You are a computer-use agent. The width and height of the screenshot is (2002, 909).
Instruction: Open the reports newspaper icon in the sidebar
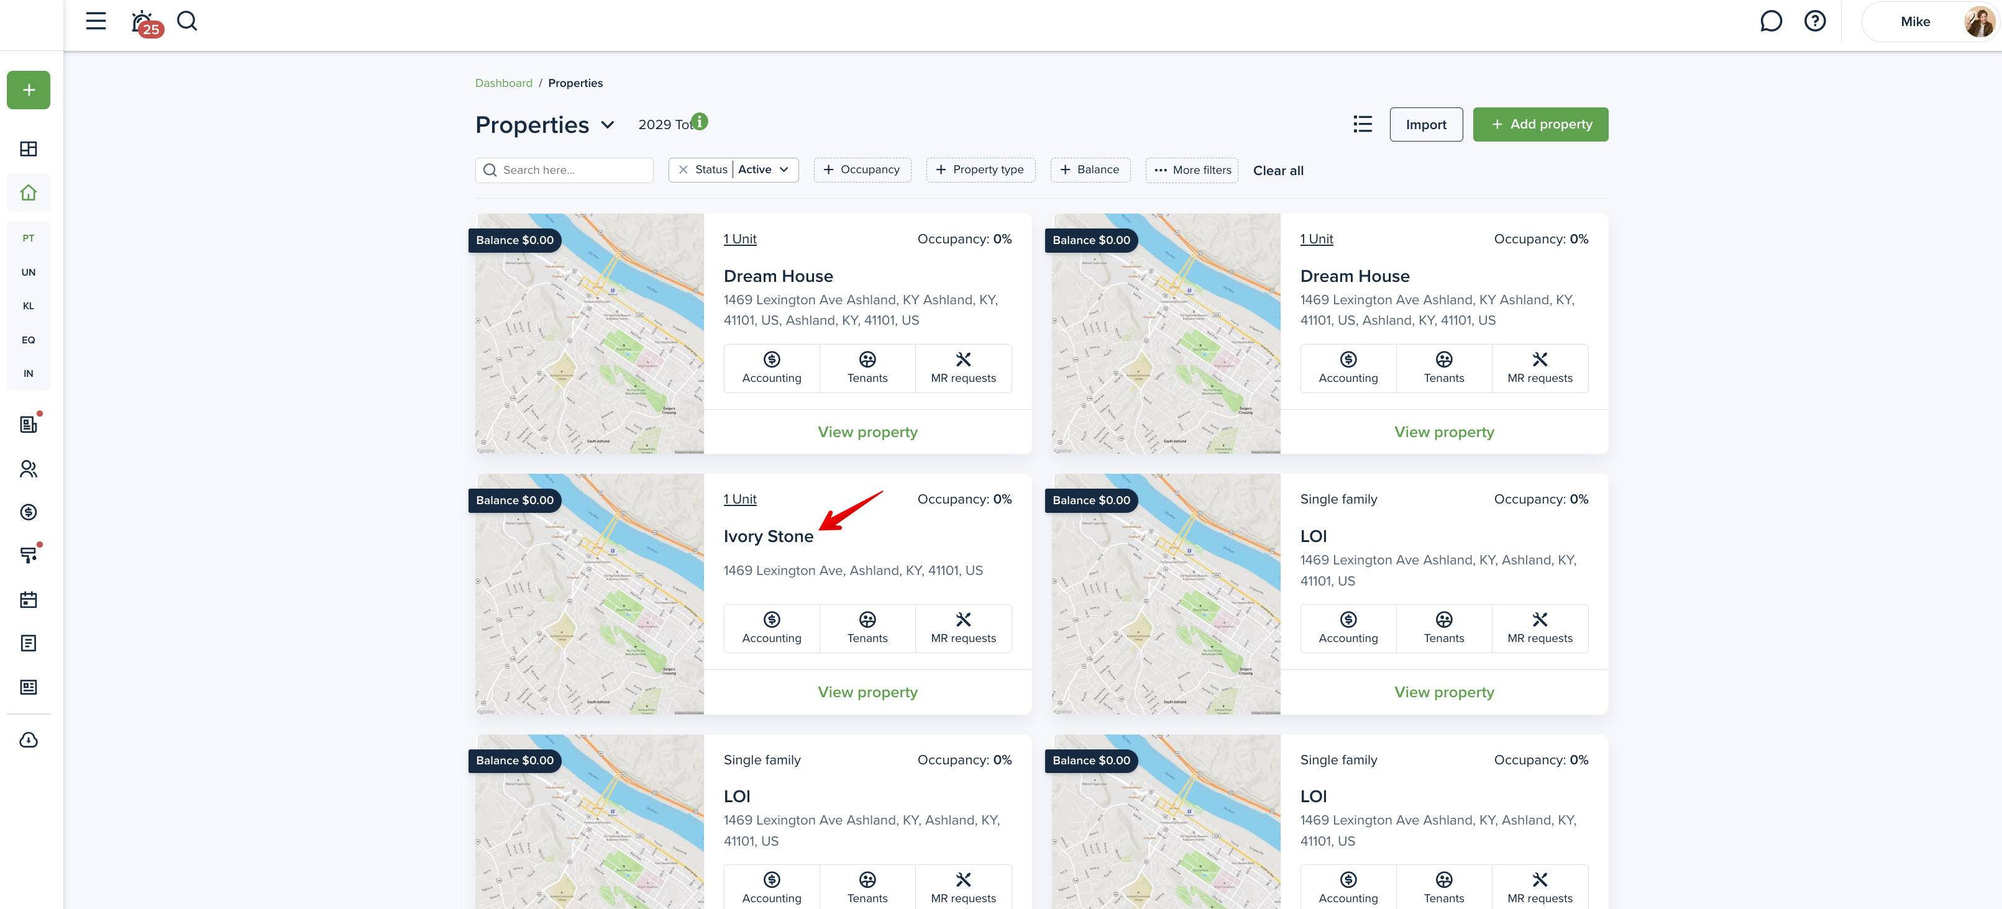pos(29,687)
